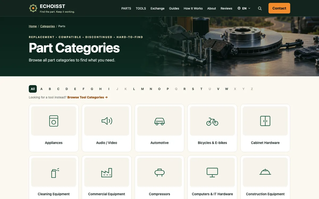
Task: Select the Compressors tank icon
Action: pos(159,172)
